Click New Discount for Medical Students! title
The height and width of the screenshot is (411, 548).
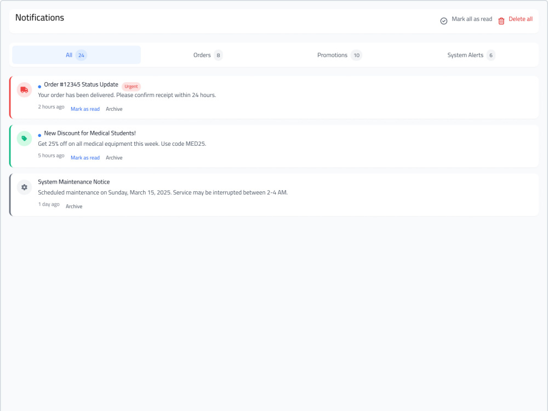click(90, 133)
